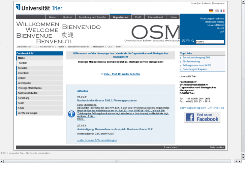
Task: Select Download in the left sidebar
Action: pos(39,73)
